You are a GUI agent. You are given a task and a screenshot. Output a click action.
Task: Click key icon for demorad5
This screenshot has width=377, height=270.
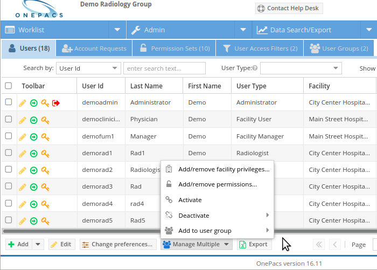point(45,221)
